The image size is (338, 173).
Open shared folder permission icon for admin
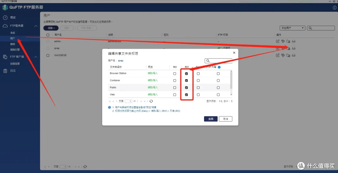coord(288,41)
